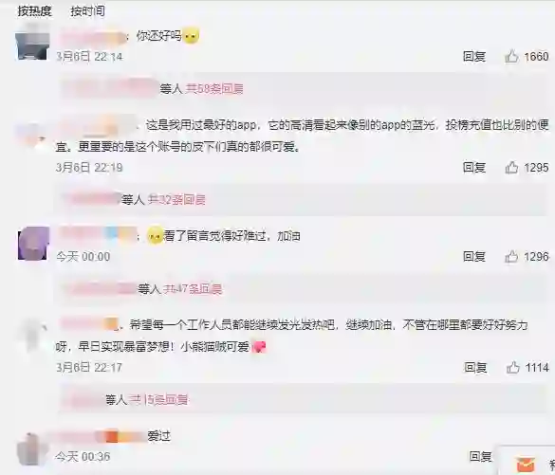Reply to the 小熊猫贼可爱 comment
555x475 pixels.
pos(475,368)
